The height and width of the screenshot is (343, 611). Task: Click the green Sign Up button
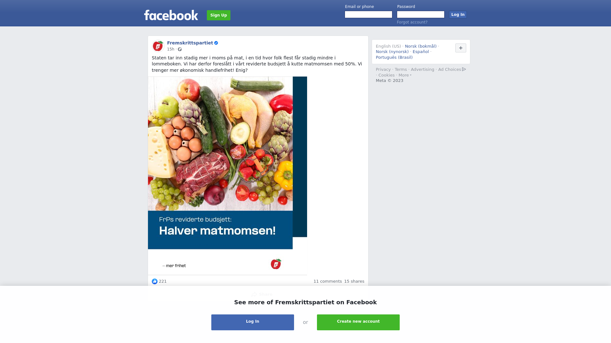coord(219,15)
